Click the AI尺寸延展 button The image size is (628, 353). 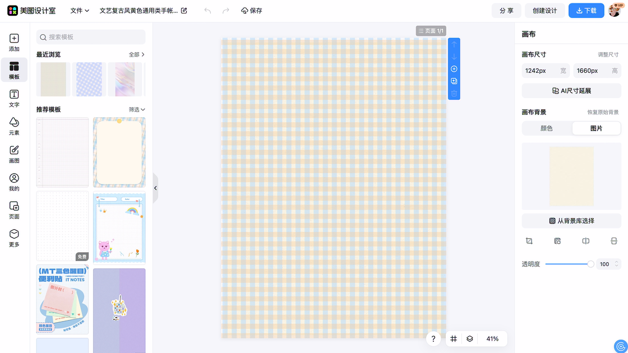571,91
